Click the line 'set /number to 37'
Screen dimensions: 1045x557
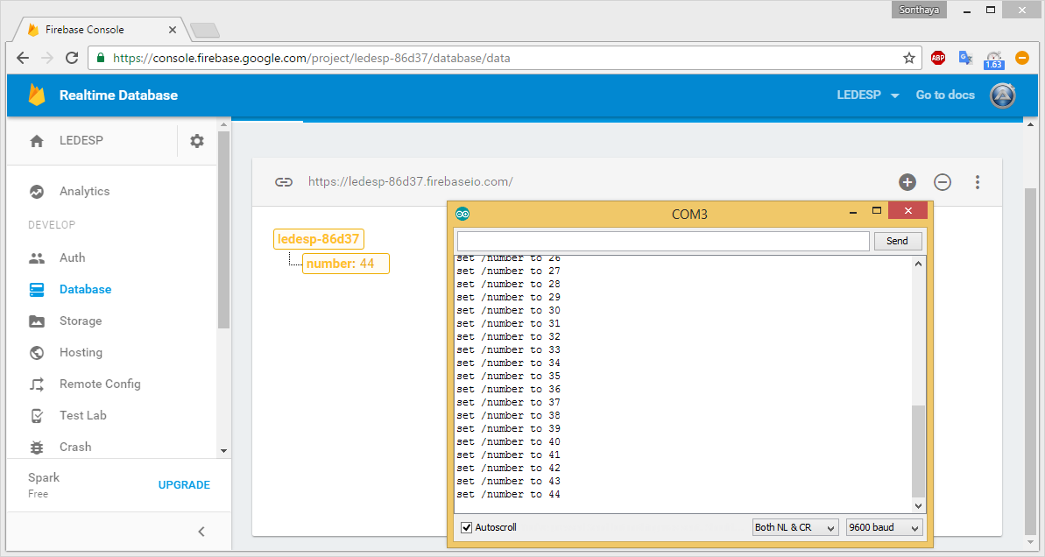[509, 403]
